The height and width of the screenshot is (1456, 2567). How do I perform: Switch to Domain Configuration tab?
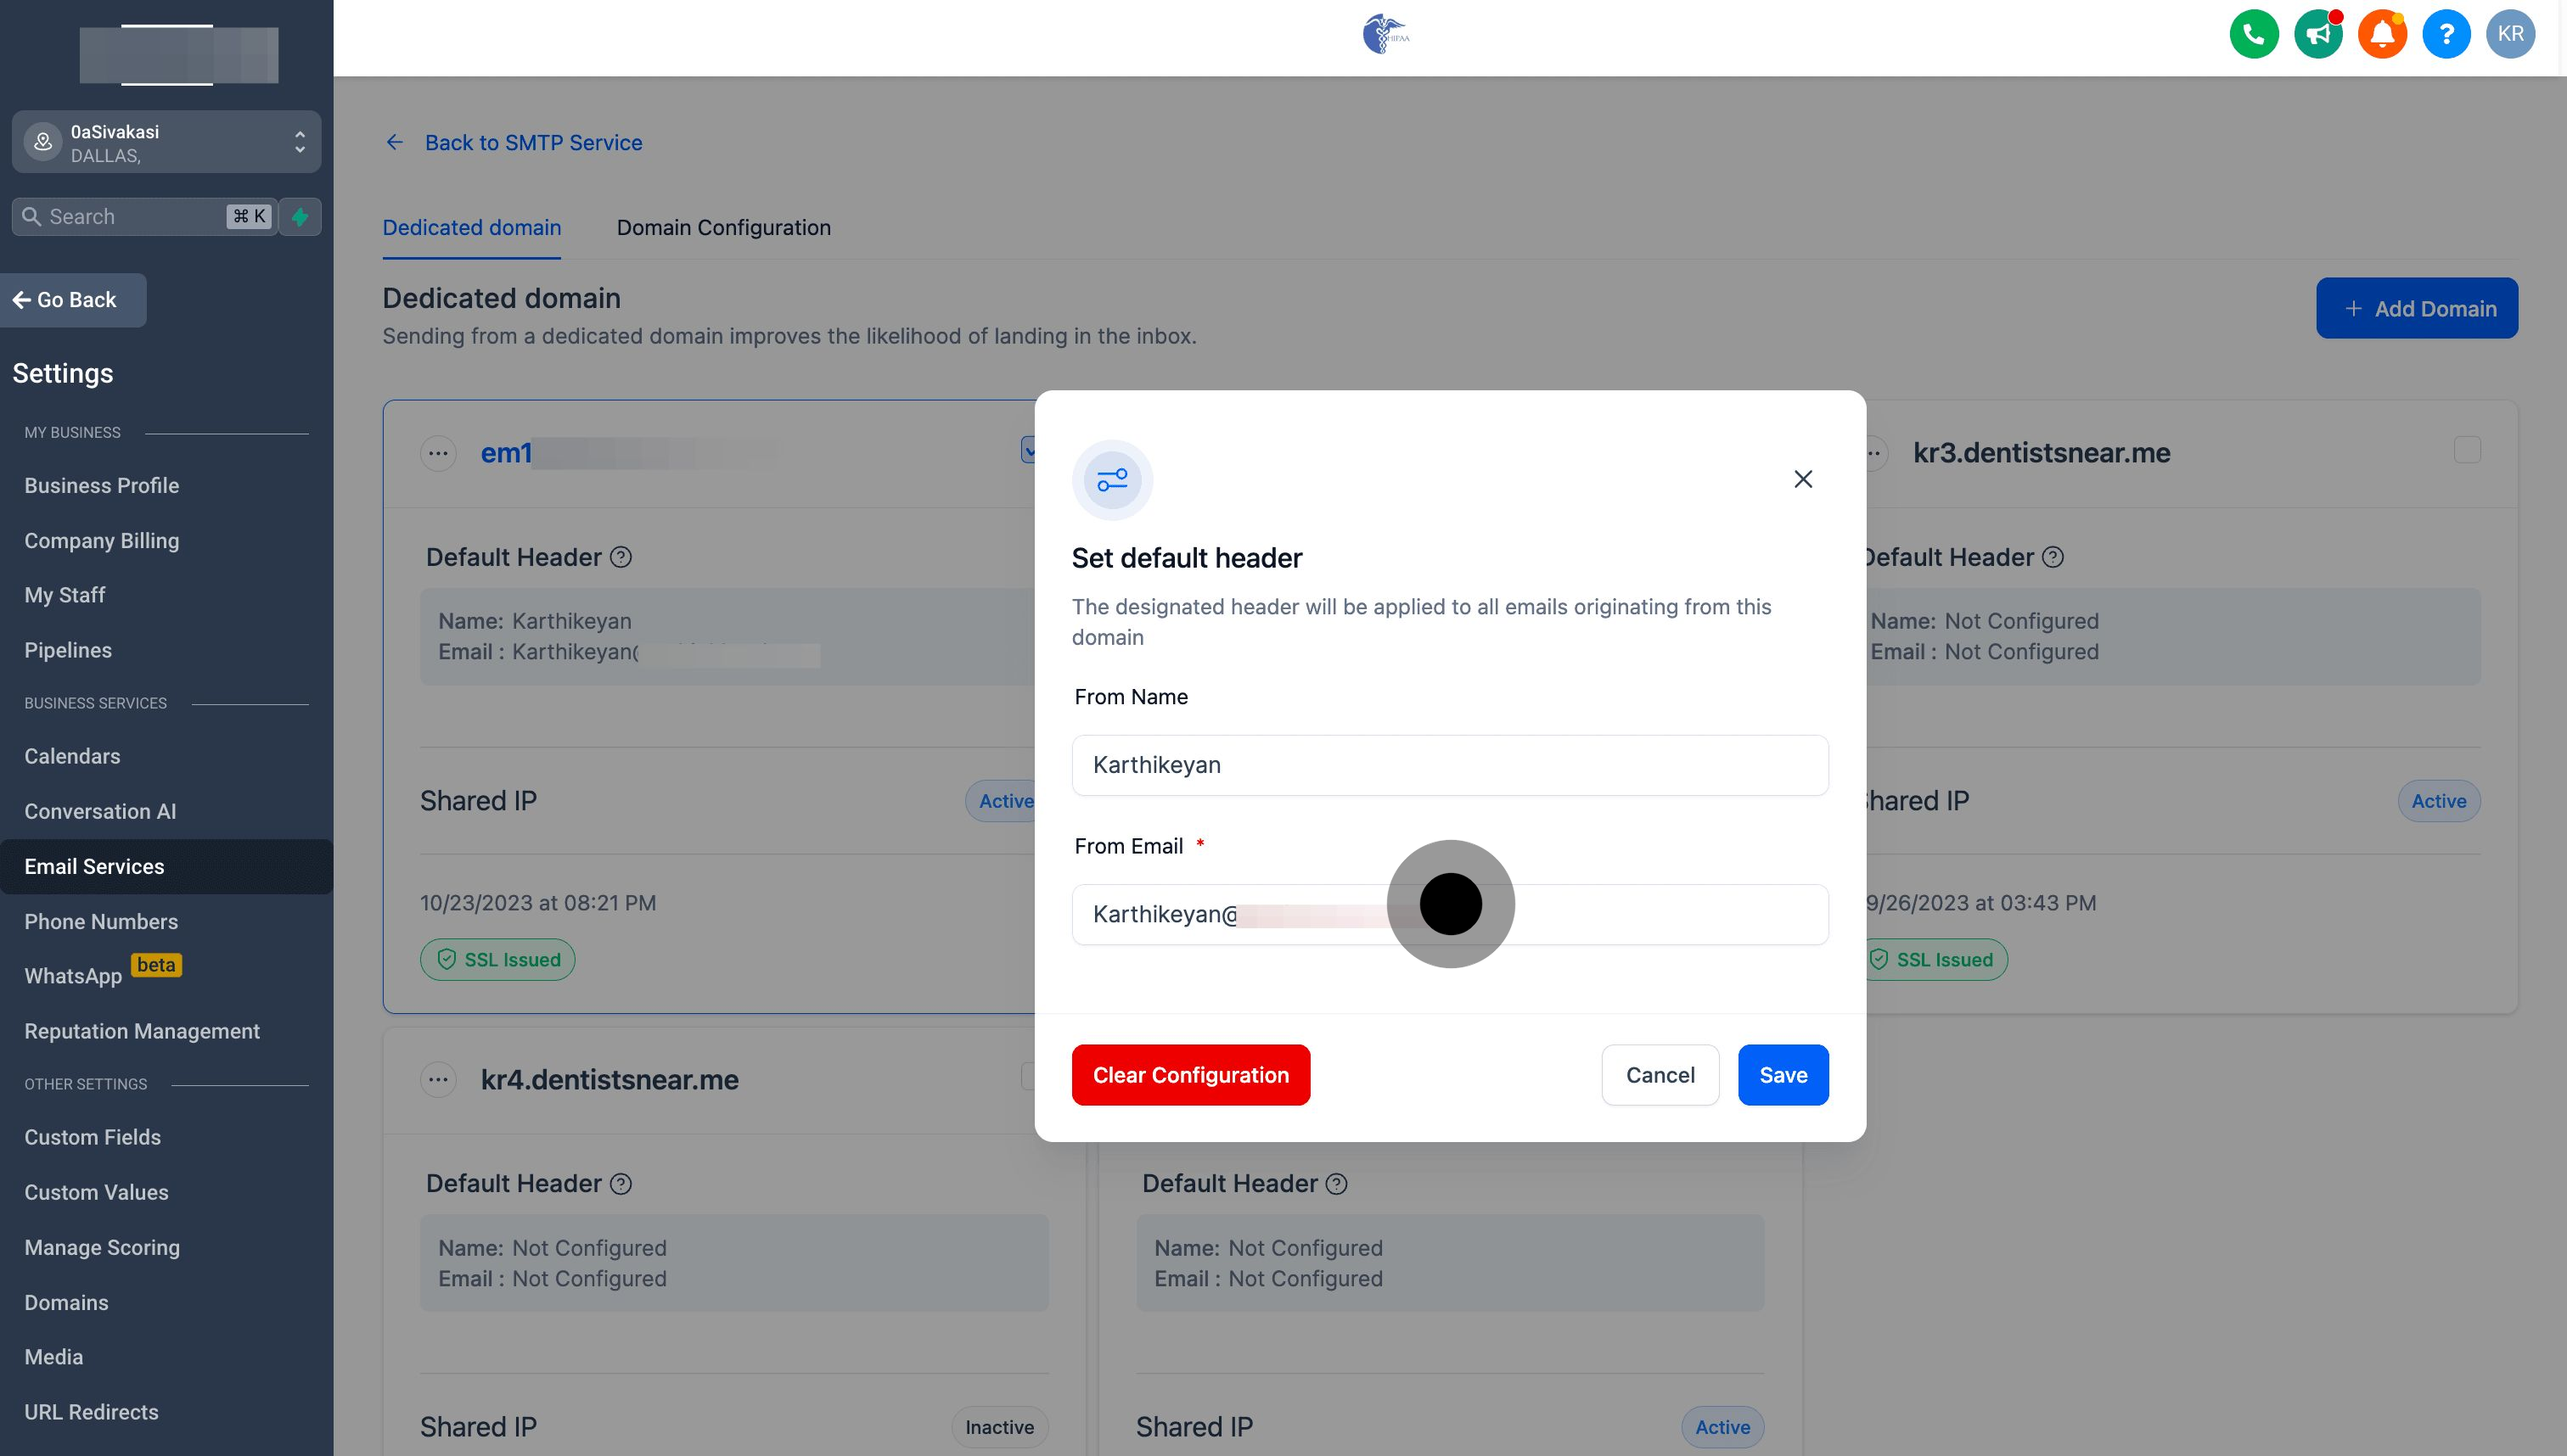[723, 227]
